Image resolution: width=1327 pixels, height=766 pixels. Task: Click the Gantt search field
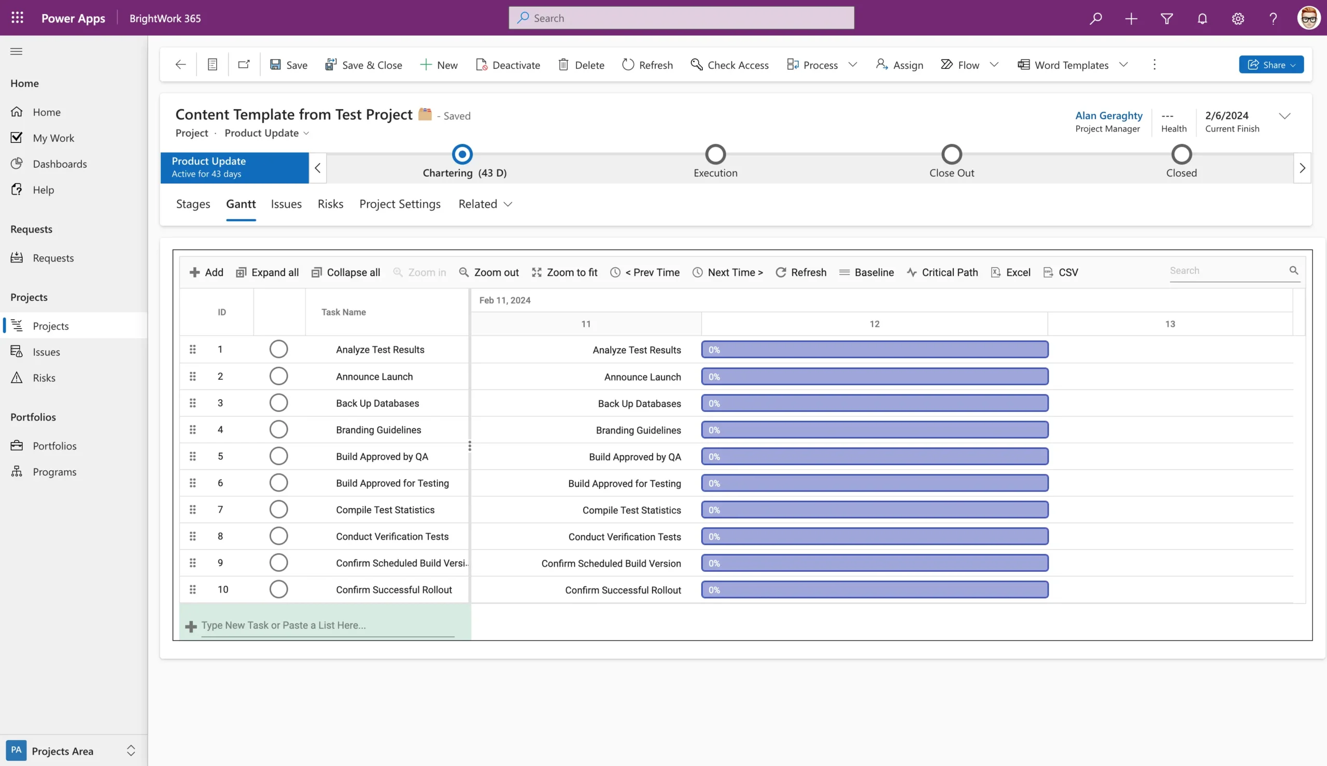coord(1226,270)
